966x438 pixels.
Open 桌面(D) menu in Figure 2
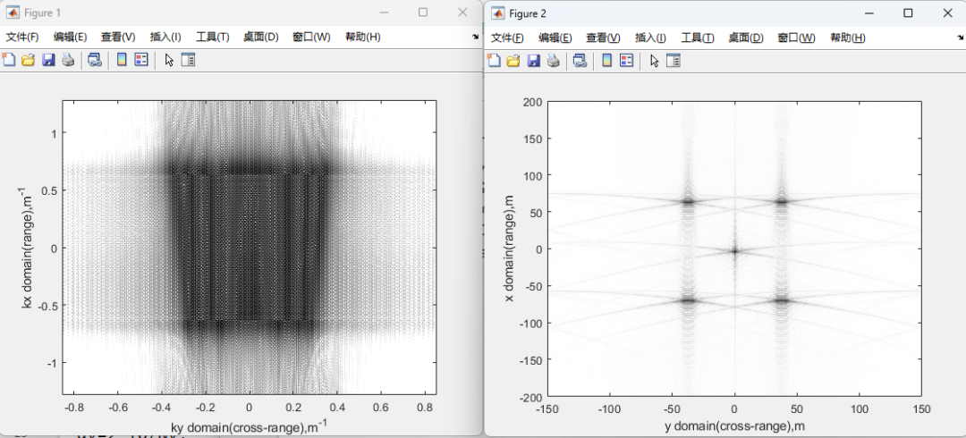click(746, 38)
